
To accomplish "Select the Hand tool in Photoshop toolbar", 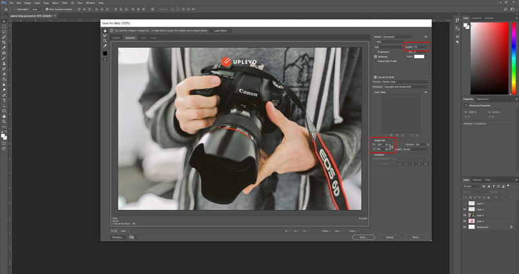I will (4, 116).
